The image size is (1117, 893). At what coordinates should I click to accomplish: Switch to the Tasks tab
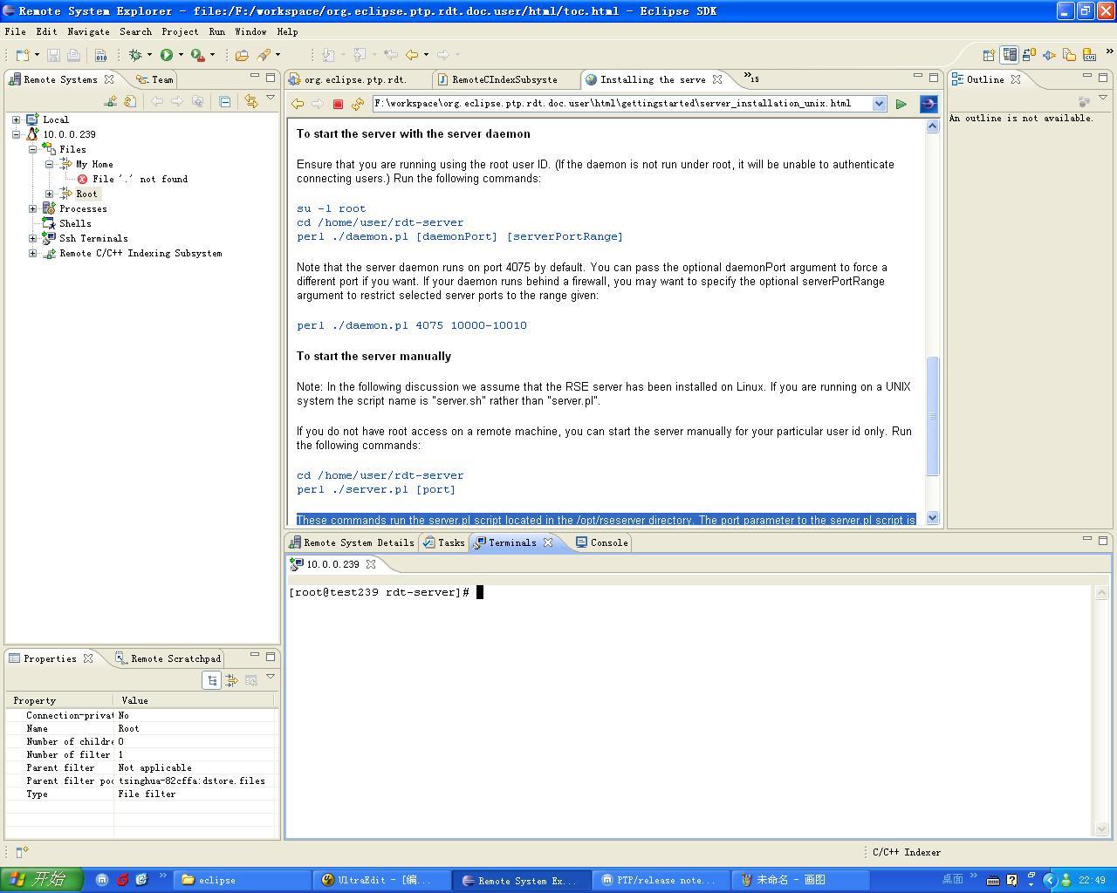443,542
